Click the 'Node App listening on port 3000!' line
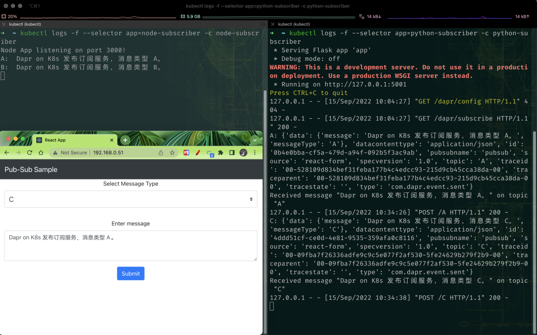The height and width of the screenshot is (335, 537). [x=63, y=50]
